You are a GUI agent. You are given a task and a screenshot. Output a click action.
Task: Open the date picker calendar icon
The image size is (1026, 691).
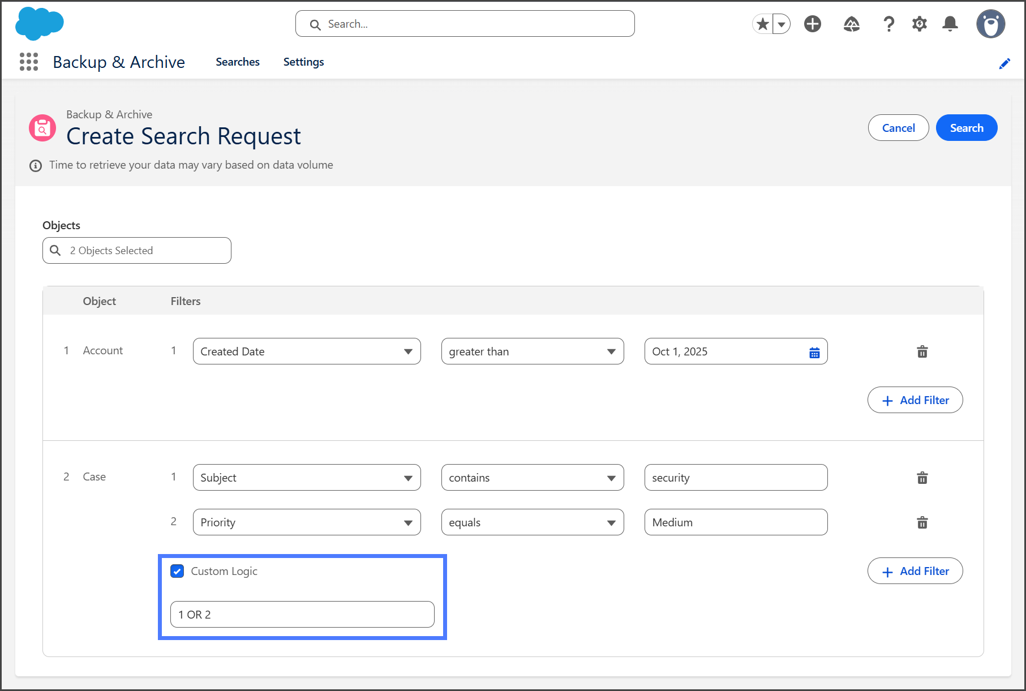(x=814, y=353)
